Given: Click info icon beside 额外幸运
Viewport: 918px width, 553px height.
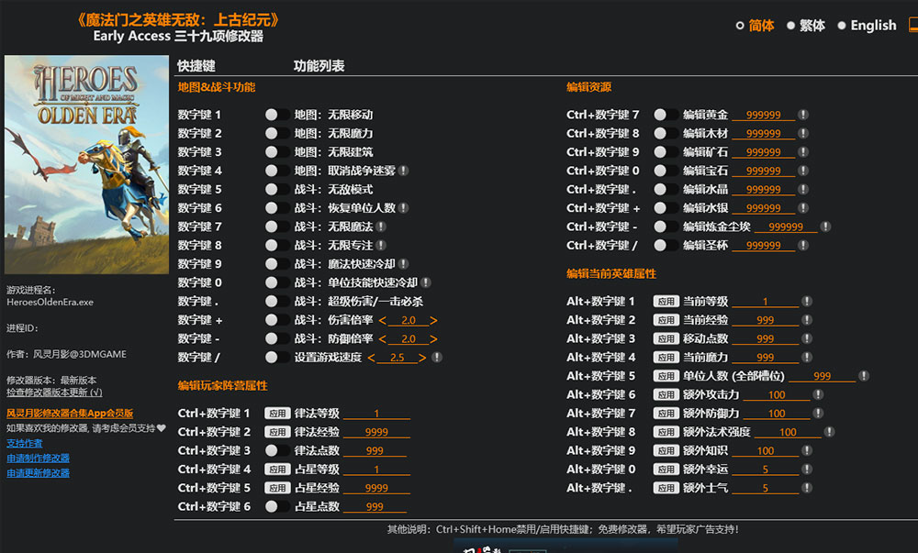Looking at the screenshot, I should [x=807, y=469].
